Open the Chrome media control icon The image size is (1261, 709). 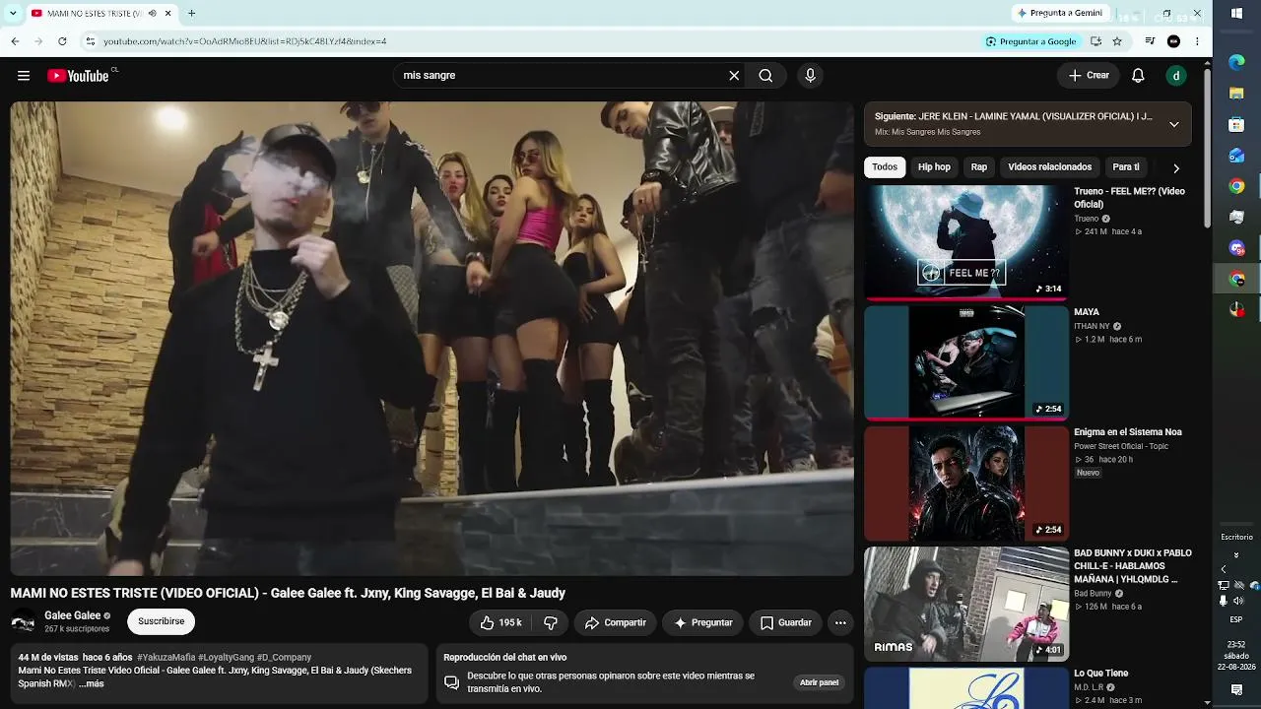1150,41
